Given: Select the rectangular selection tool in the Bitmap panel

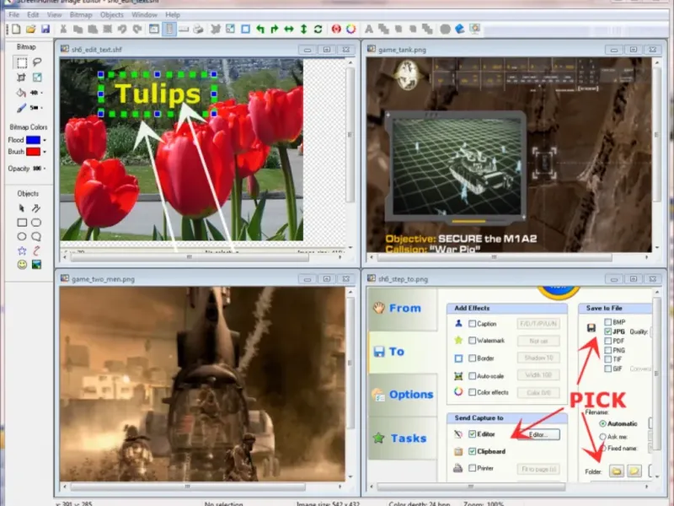Looking at the screenshot, I should coord(22,62).
